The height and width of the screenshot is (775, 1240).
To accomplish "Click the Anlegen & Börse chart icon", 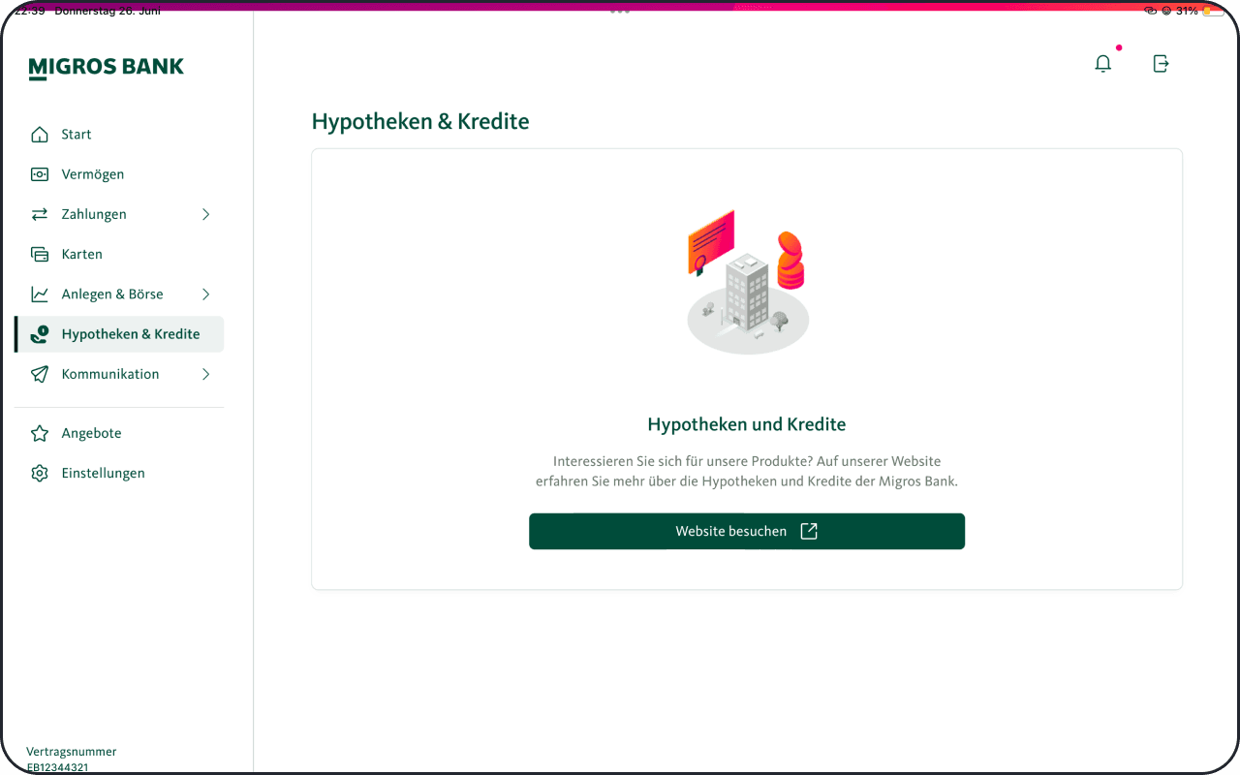I will [40, 294].
